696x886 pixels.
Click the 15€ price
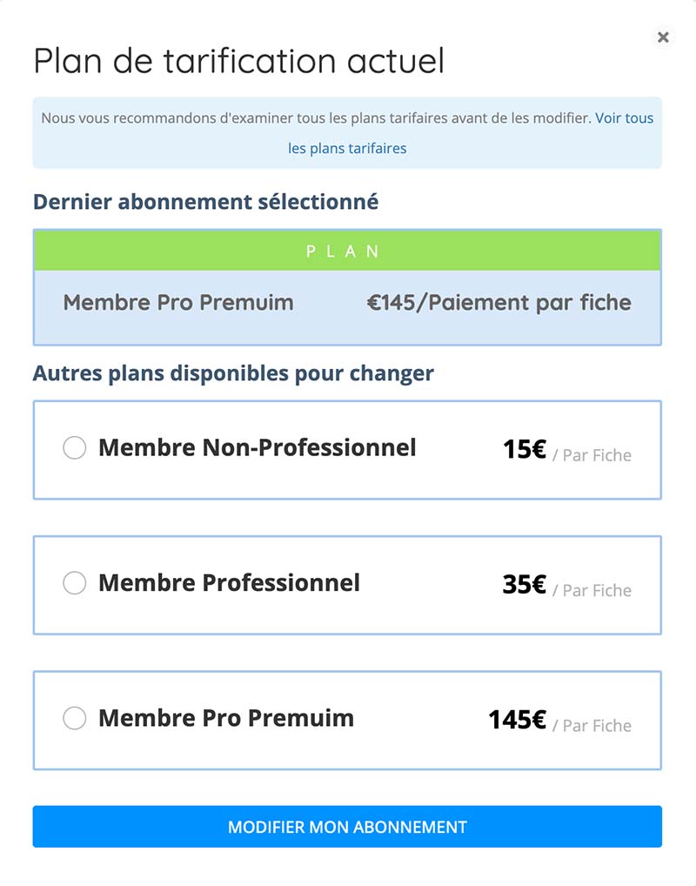(x=524, y=450)
